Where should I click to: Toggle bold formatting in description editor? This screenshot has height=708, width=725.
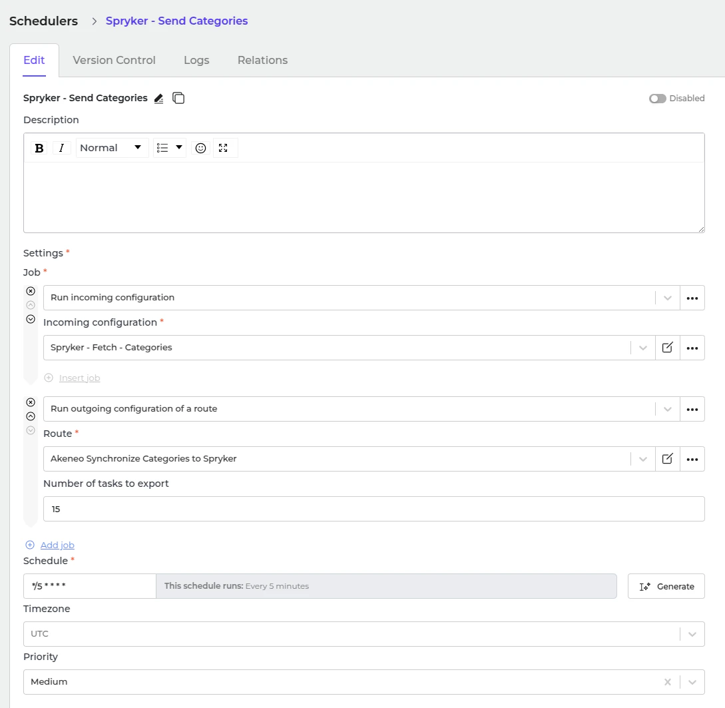(x=39, y=148)
